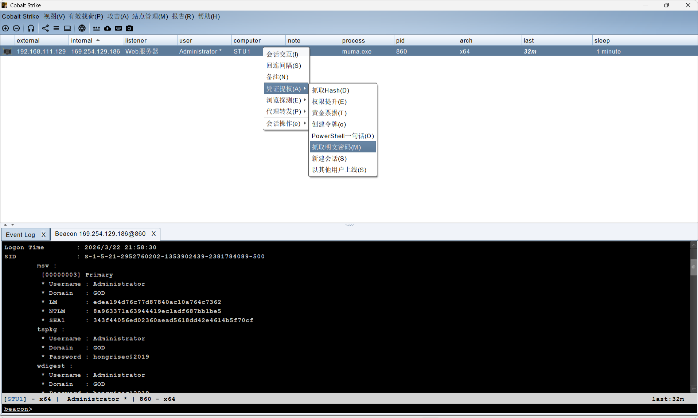Select 抓取明文密码(M) in the submenu
This screenshot has height=418, width=698.
(343, 147)
